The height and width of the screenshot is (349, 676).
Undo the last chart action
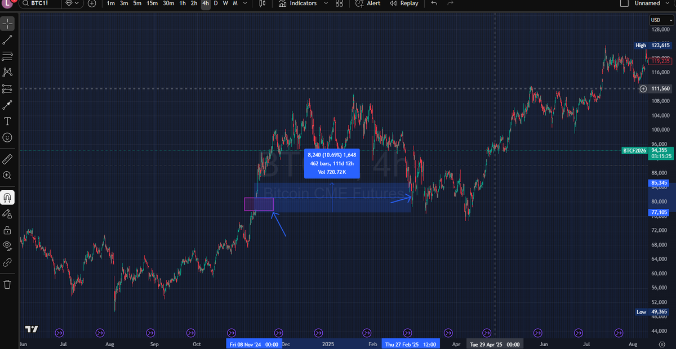[433, 3]
